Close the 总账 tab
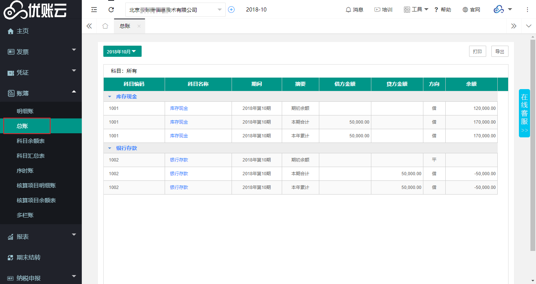This screenshot has height=284, width=536. tap(139, 26)
